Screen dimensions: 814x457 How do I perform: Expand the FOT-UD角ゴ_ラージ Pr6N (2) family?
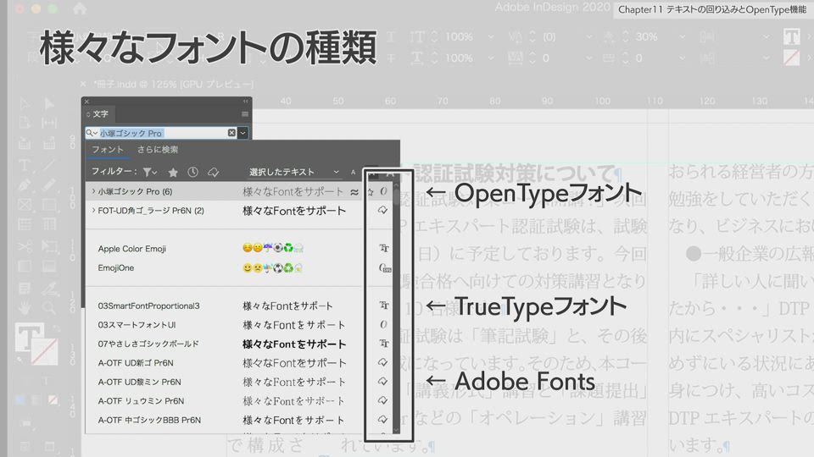pyautogui.click(x=93, y=211)
